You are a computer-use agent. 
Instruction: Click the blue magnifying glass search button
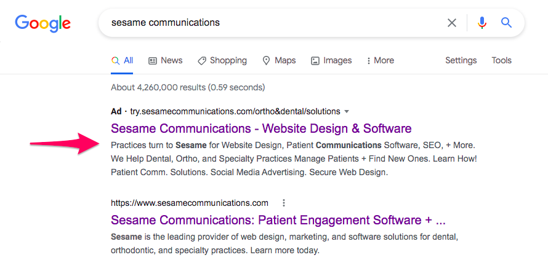pyautogui.click(x=506, y=23)
